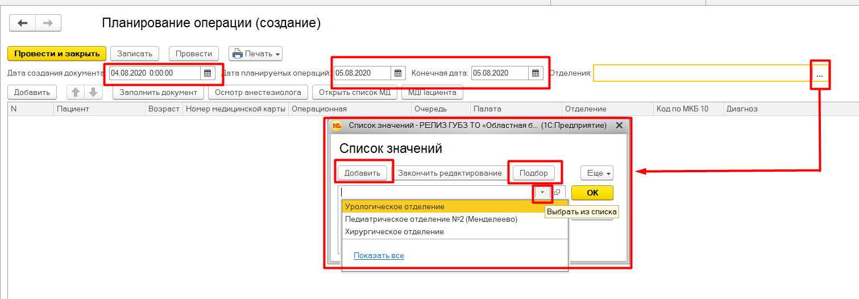Move row down with arrow icon
Viewport: 859px width, 299px height.
click(x=93, y=92)
